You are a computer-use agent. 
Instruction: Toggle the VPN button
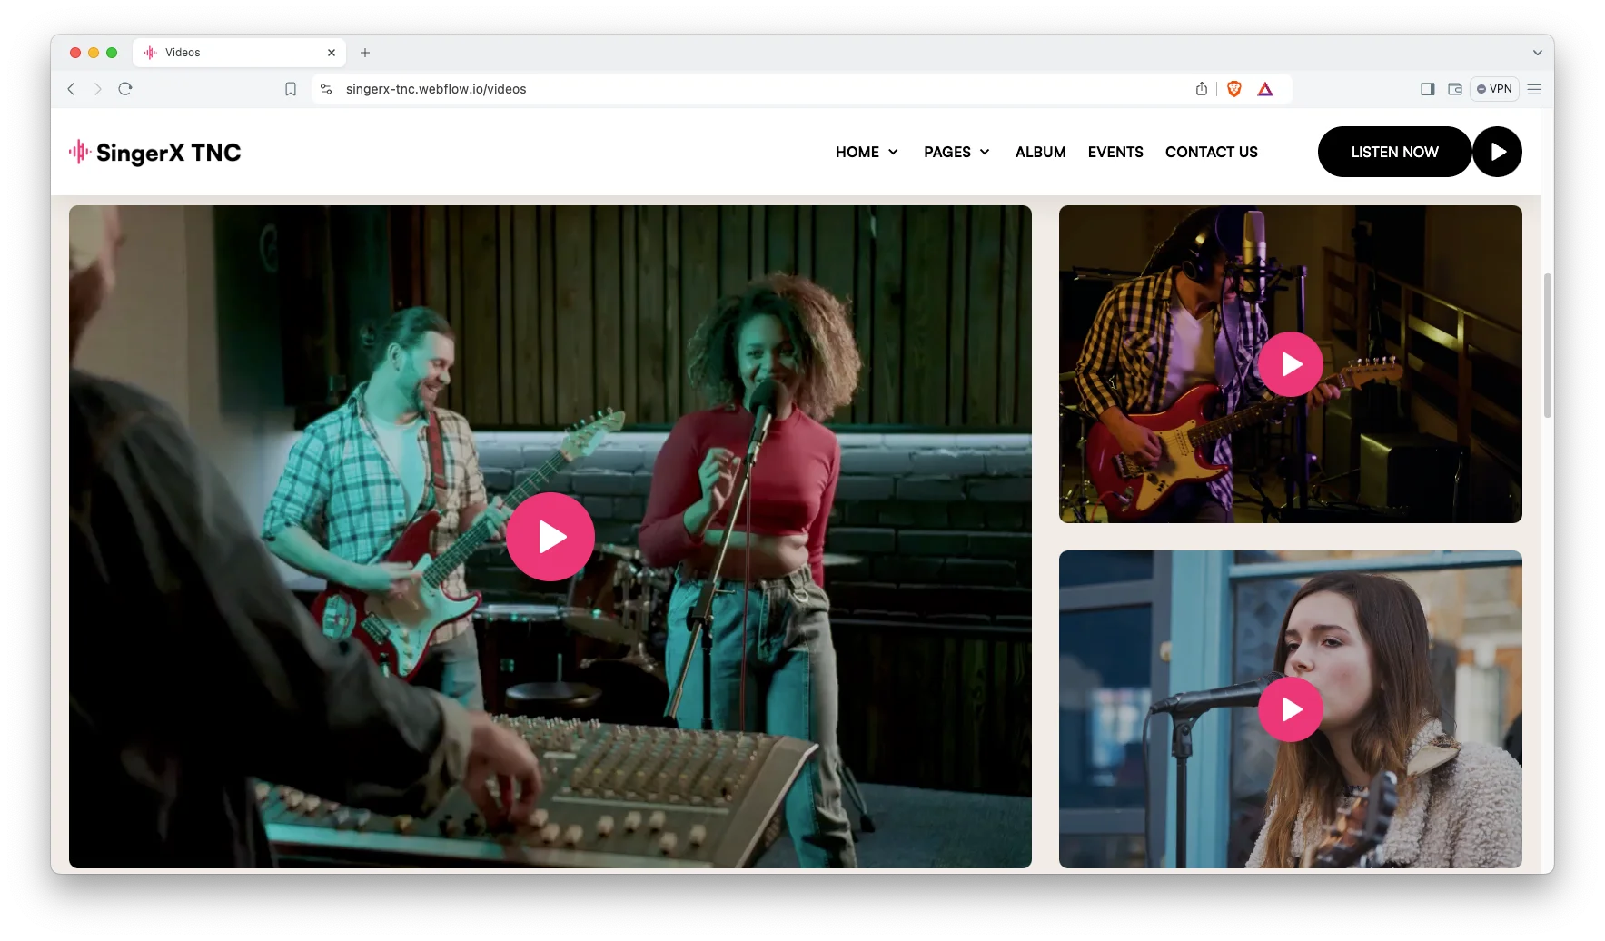[1494, 89]
